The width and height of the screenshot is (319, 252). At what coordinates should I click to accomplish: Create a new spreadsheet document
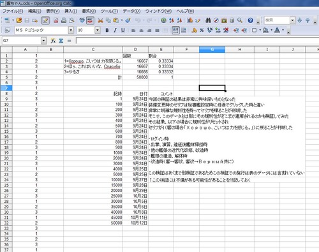[x=7, y=20]
